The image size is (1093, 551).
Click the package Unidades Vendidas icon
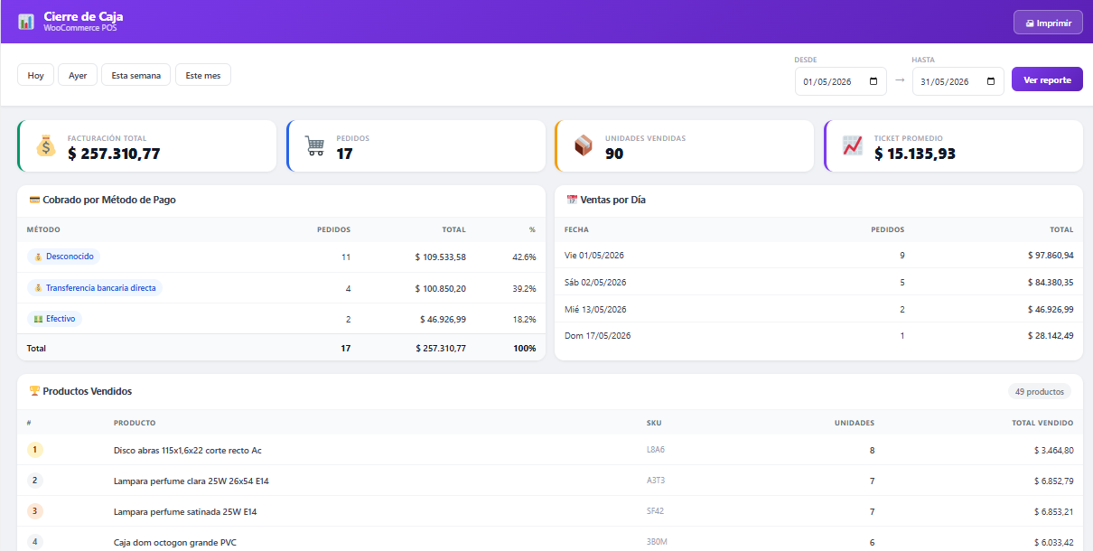pyautogui.click(x=584, y=145)
